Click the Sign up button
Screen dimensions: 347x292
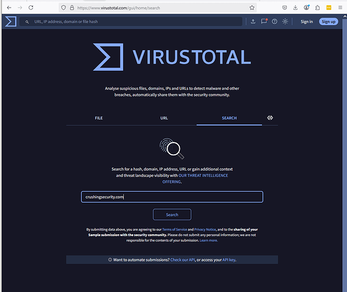tap(328, 22)
